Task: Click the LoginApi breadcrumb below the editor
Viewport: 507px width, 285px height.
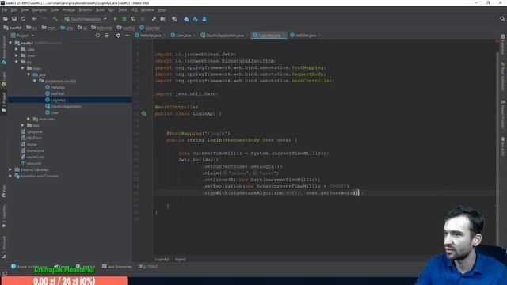Action: click(x=162, y=259)
